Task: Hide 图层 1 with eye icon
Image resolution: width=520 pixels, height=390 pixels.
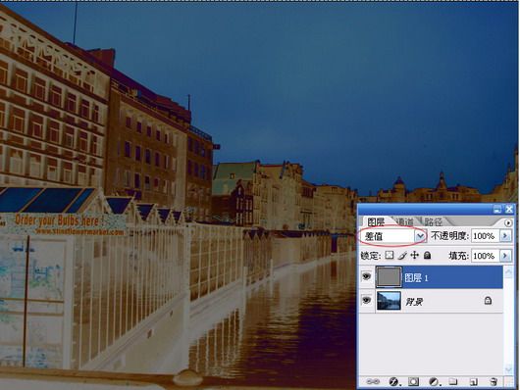Action: coord(367,276)
